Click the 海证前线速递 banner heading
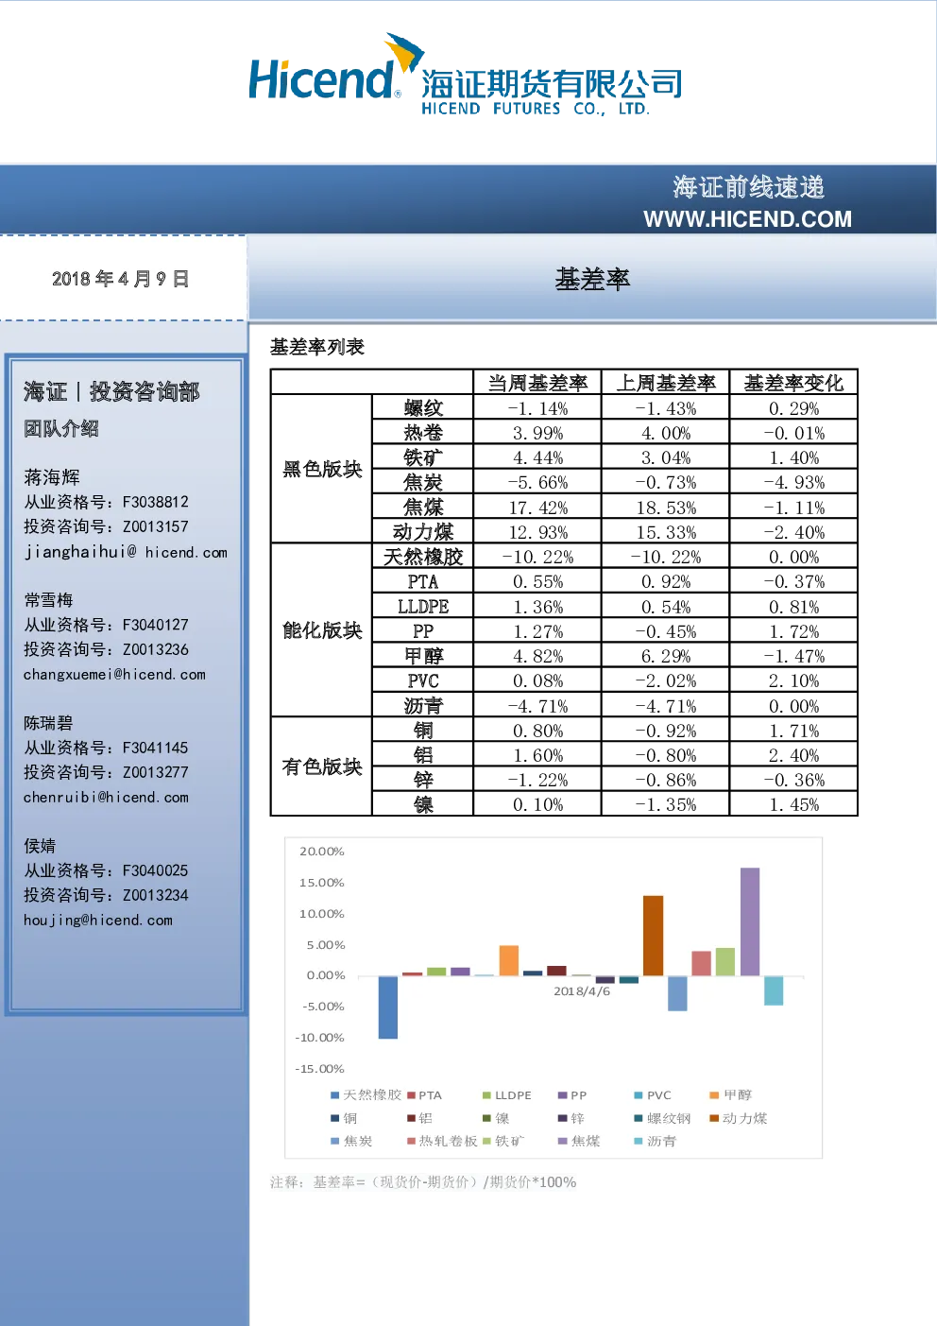This screenshot has height=1326, width=937. click(749, 187)
